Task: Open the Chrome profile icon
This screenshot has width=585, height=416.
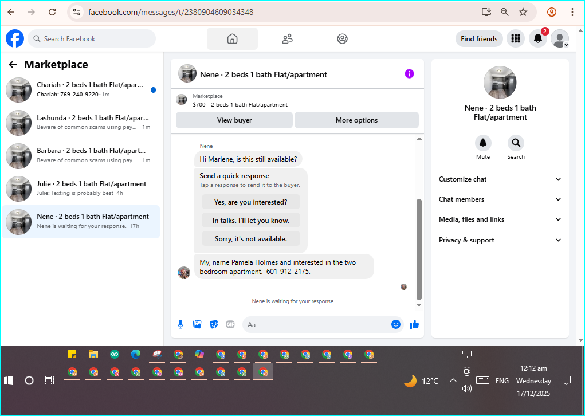Action: coord(551,12)
